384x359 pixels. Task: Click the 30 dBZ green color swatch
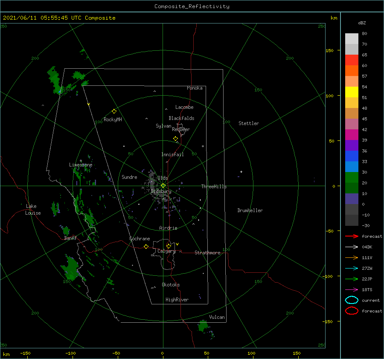point(352,178)
